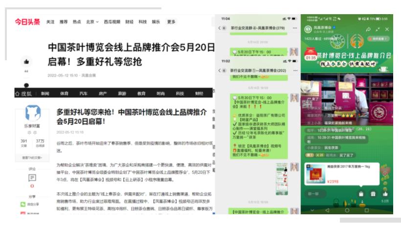Open 时尚 in Sohu navigation bar

click(160, 93)
